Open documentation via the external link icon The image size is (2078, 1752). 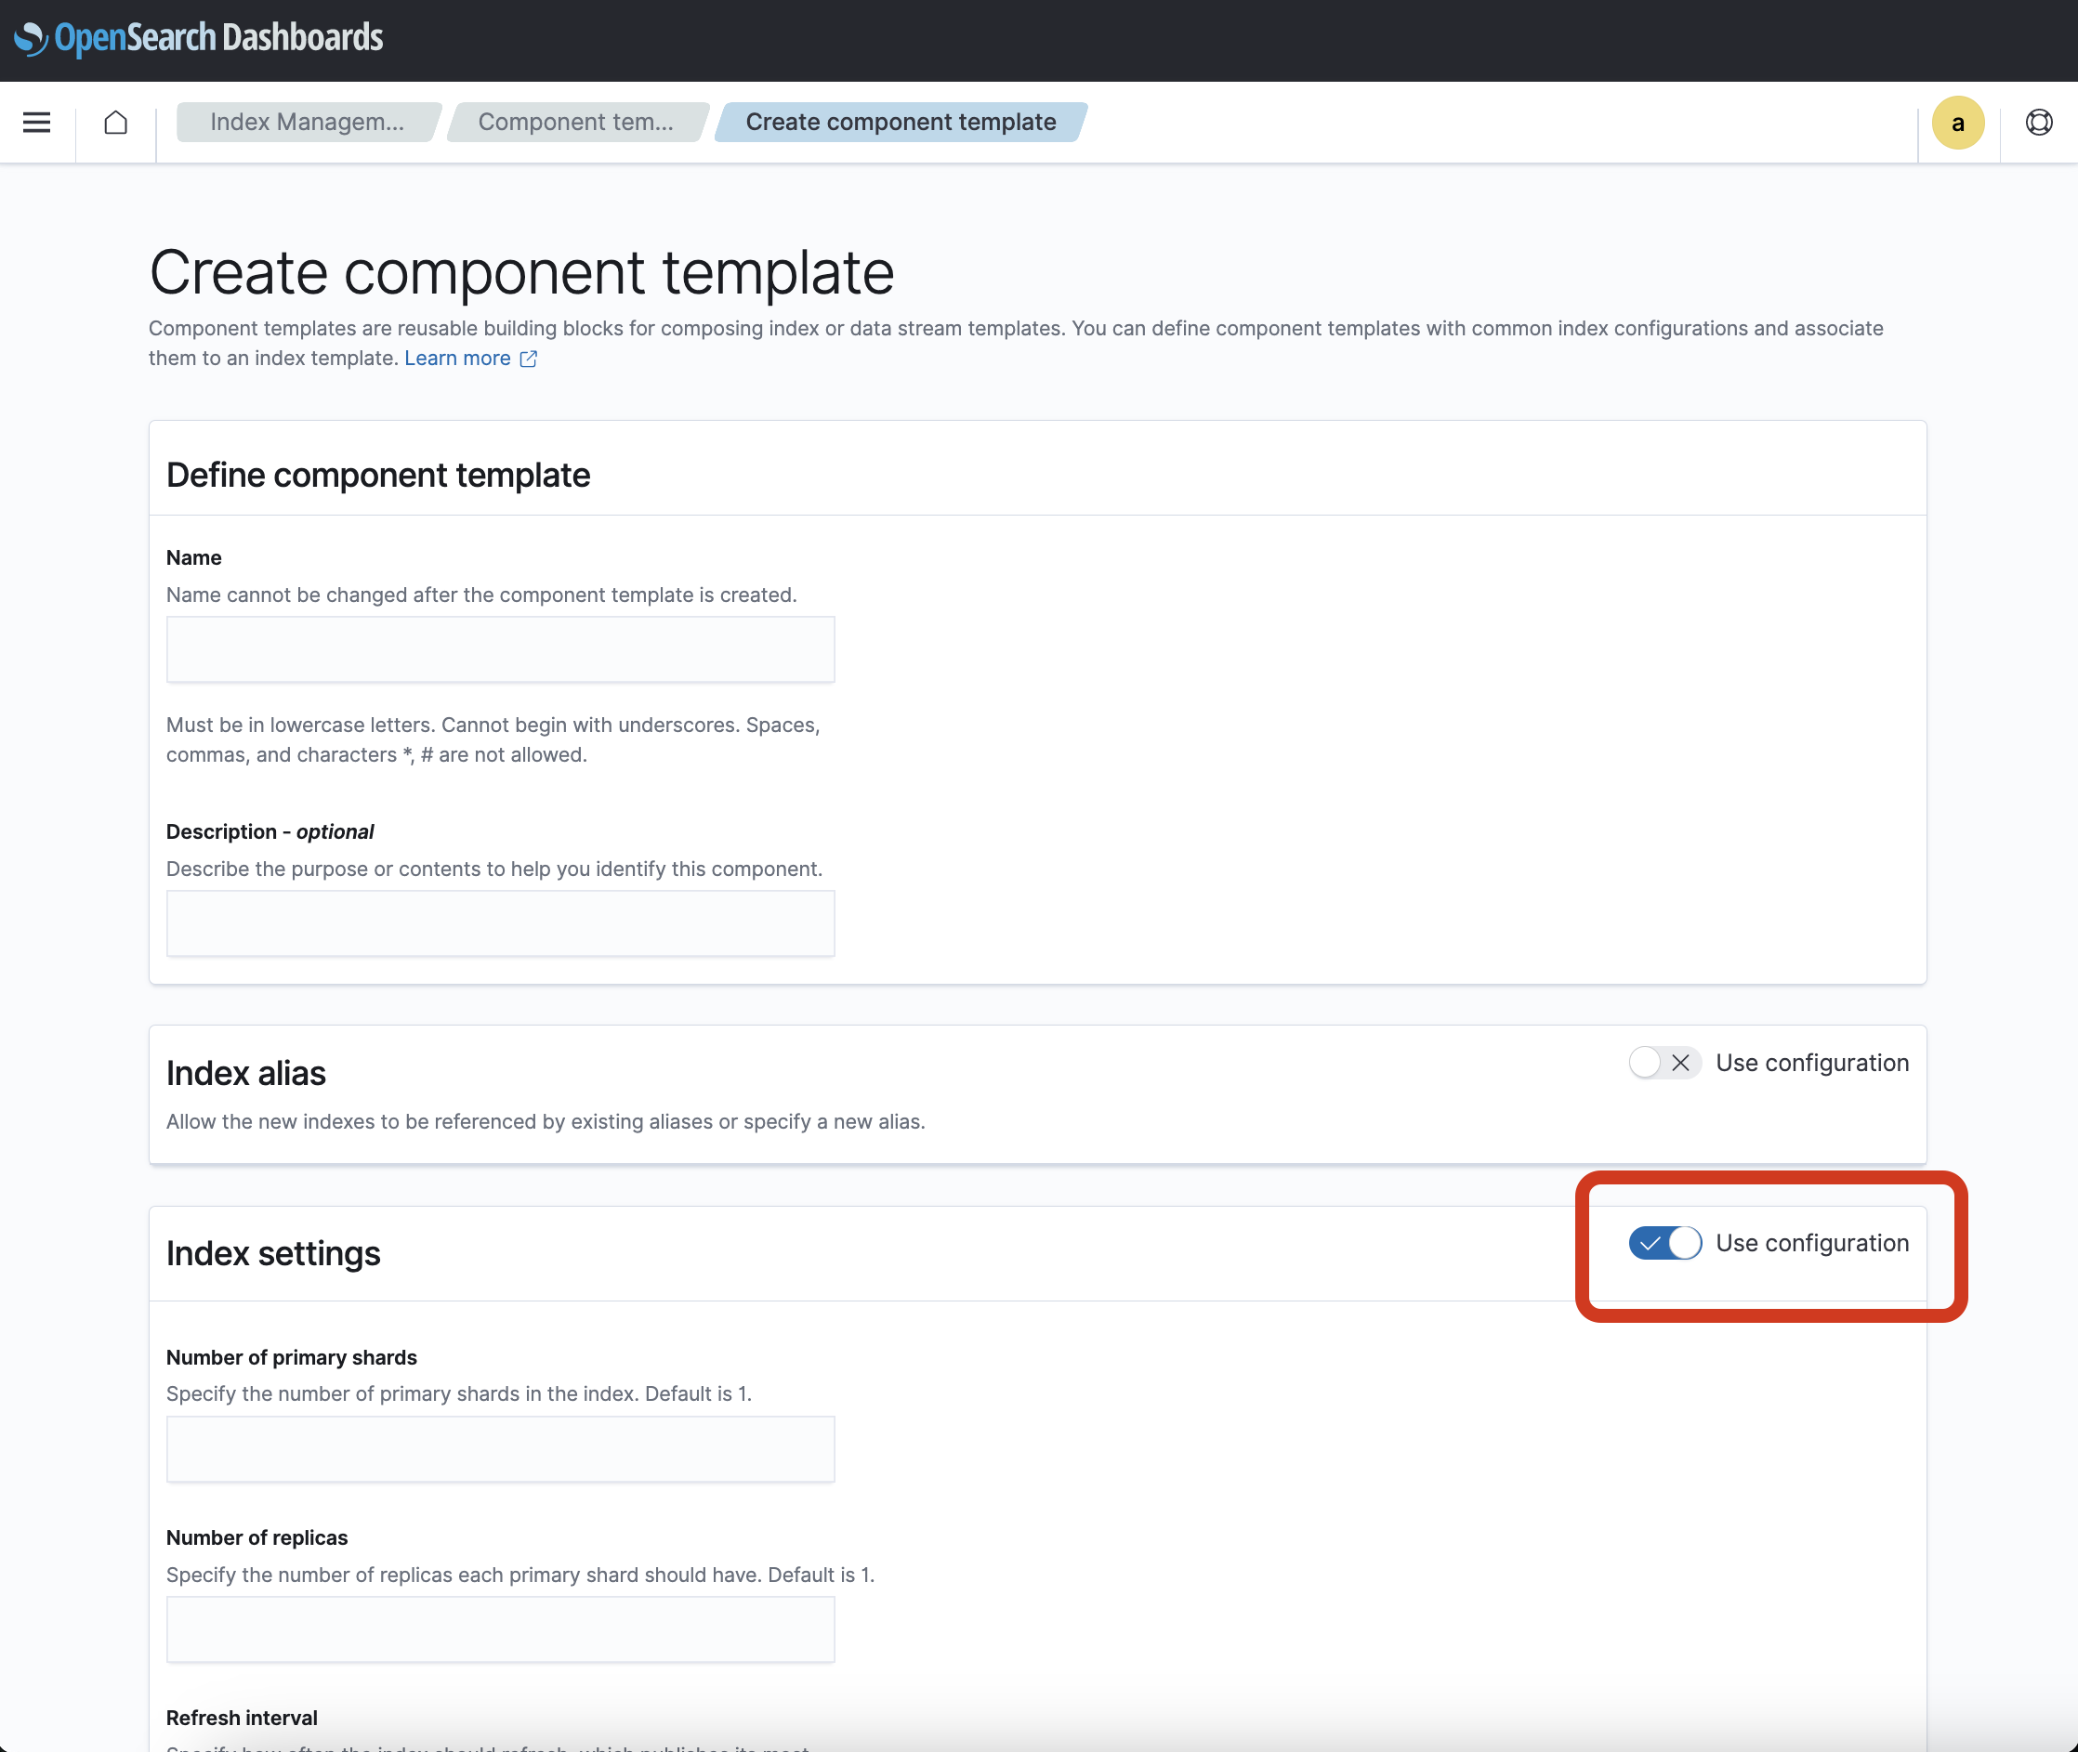pos(528,359)
